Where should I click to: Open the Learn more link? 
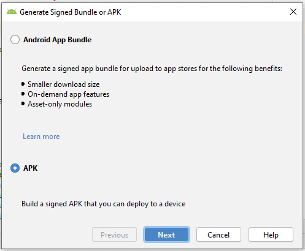point(41,137)
